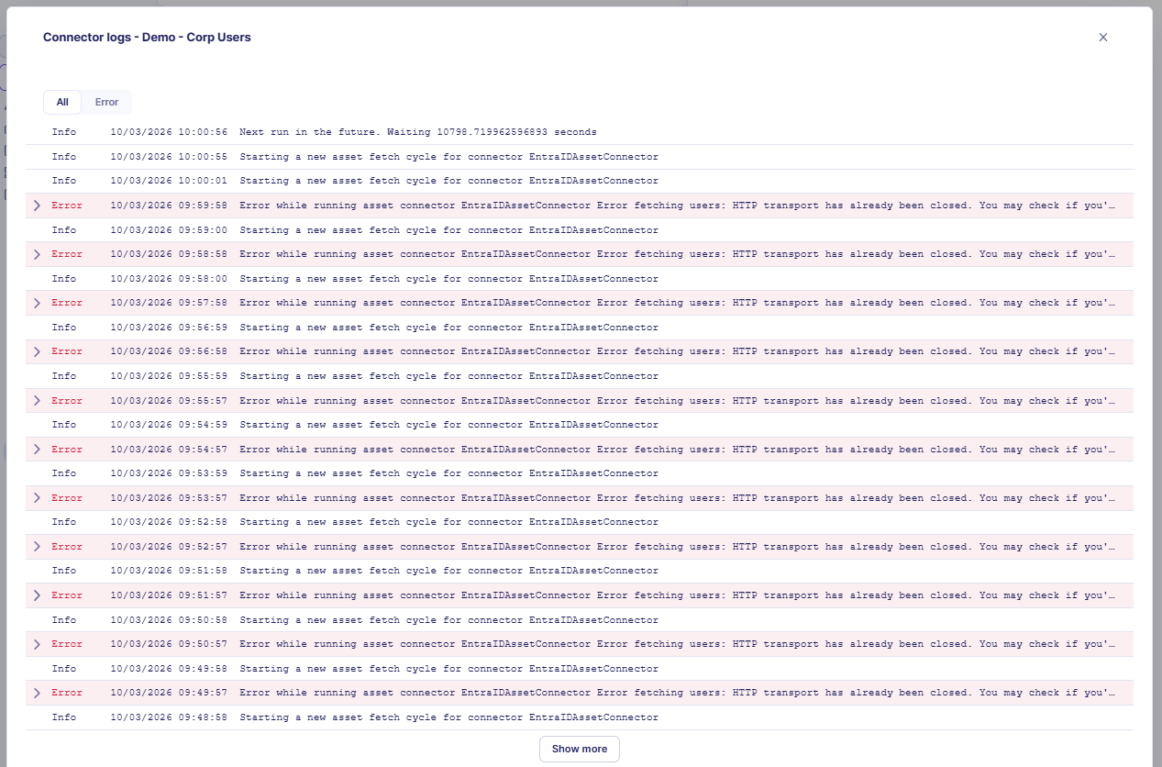The image size is (1162, 767).
Task: Click the 10:00:01 Info log entry
Action: click(448, 181)
